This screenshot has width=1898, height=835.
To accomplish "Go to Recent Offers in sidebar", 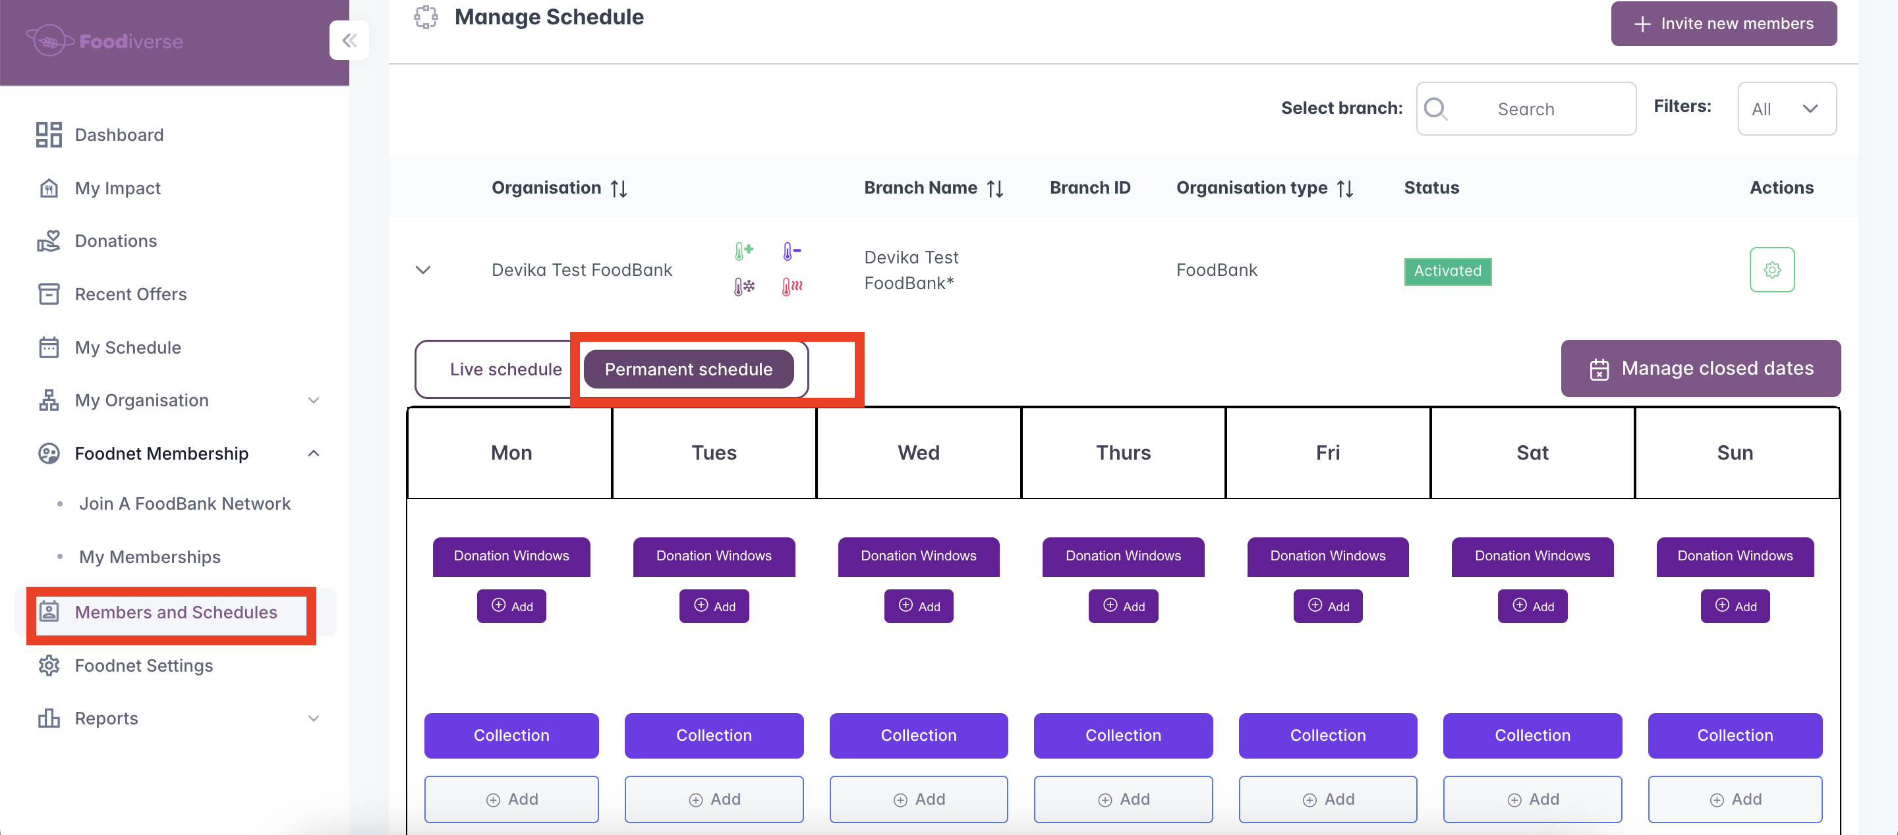I will pos(130,294).
